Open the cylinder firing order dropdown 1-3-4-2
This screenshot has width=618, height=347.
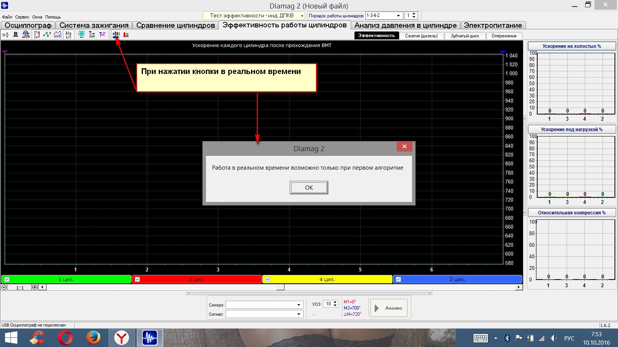tap(384, 15)
